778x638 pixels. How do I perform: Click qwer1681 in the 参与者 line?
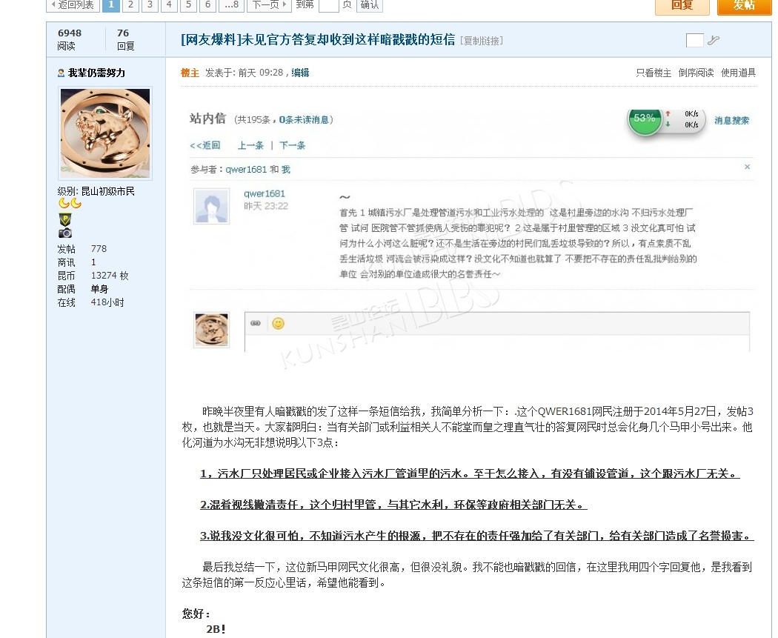pyautogui.click(x=246, y=169)
